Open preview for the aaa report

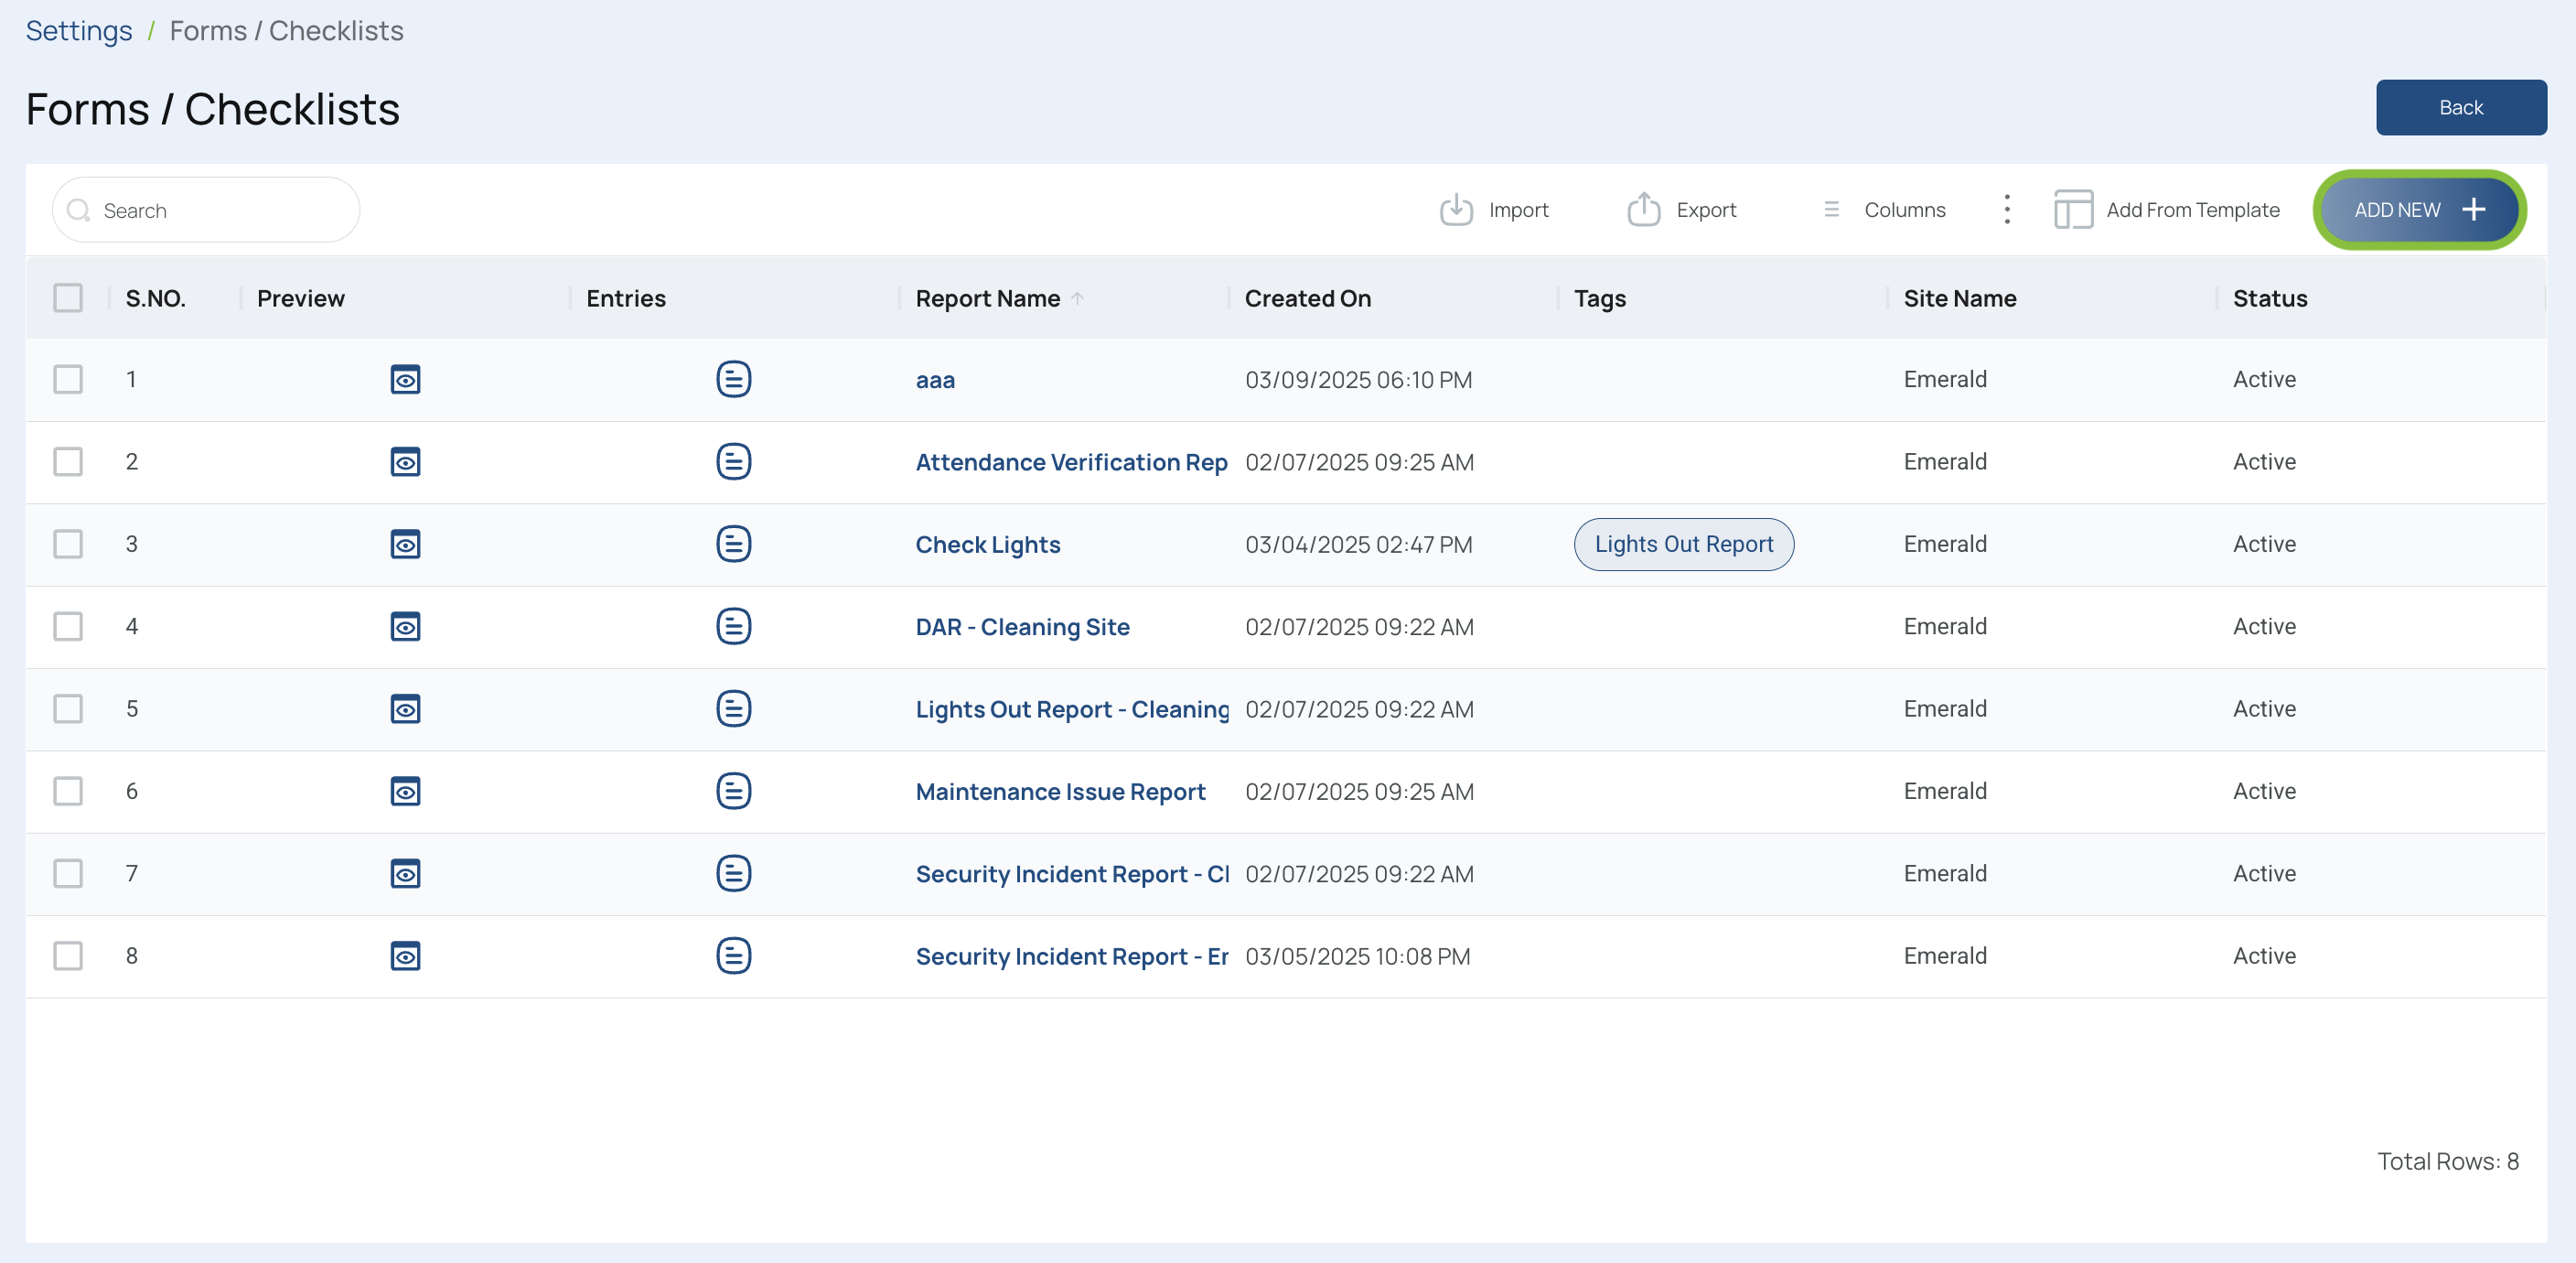pos(405,379)
